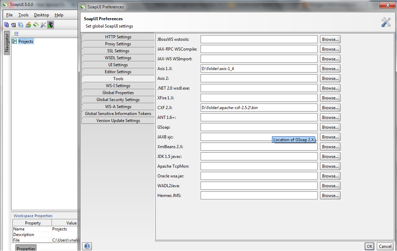Click the help question-mark icon
Viewport: 397px width, 251px height.
[87, 246]
